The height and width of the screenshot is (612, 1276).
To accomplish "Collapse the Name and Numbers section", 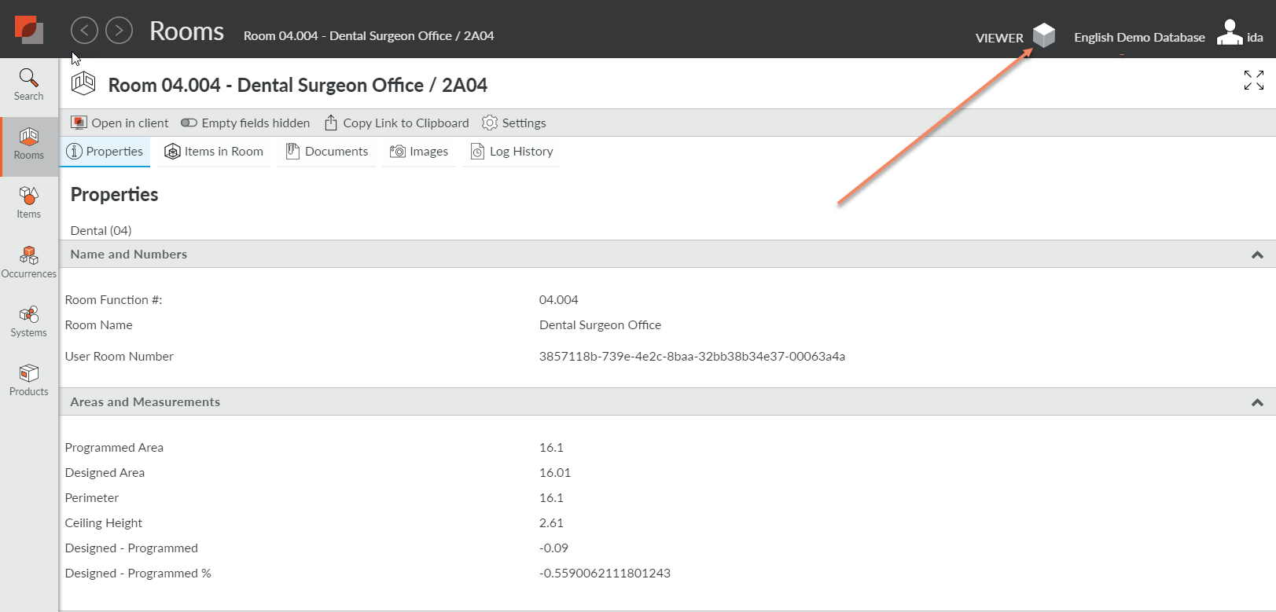I will coord(1256,255).
